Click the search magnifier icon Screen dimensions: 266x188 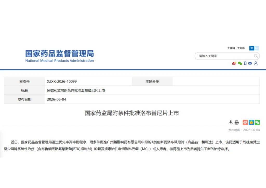coord(256,56)
